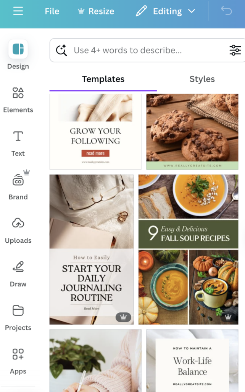The width and height of the screenshot is (245, 392).
Task: Open the Design panel icon
Action: (x=18, y=49)
